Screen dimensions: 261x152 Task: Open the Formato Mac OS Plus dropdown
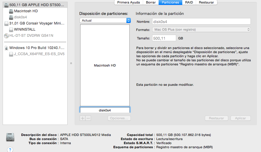pyautogui.click(x=201, y=29)
